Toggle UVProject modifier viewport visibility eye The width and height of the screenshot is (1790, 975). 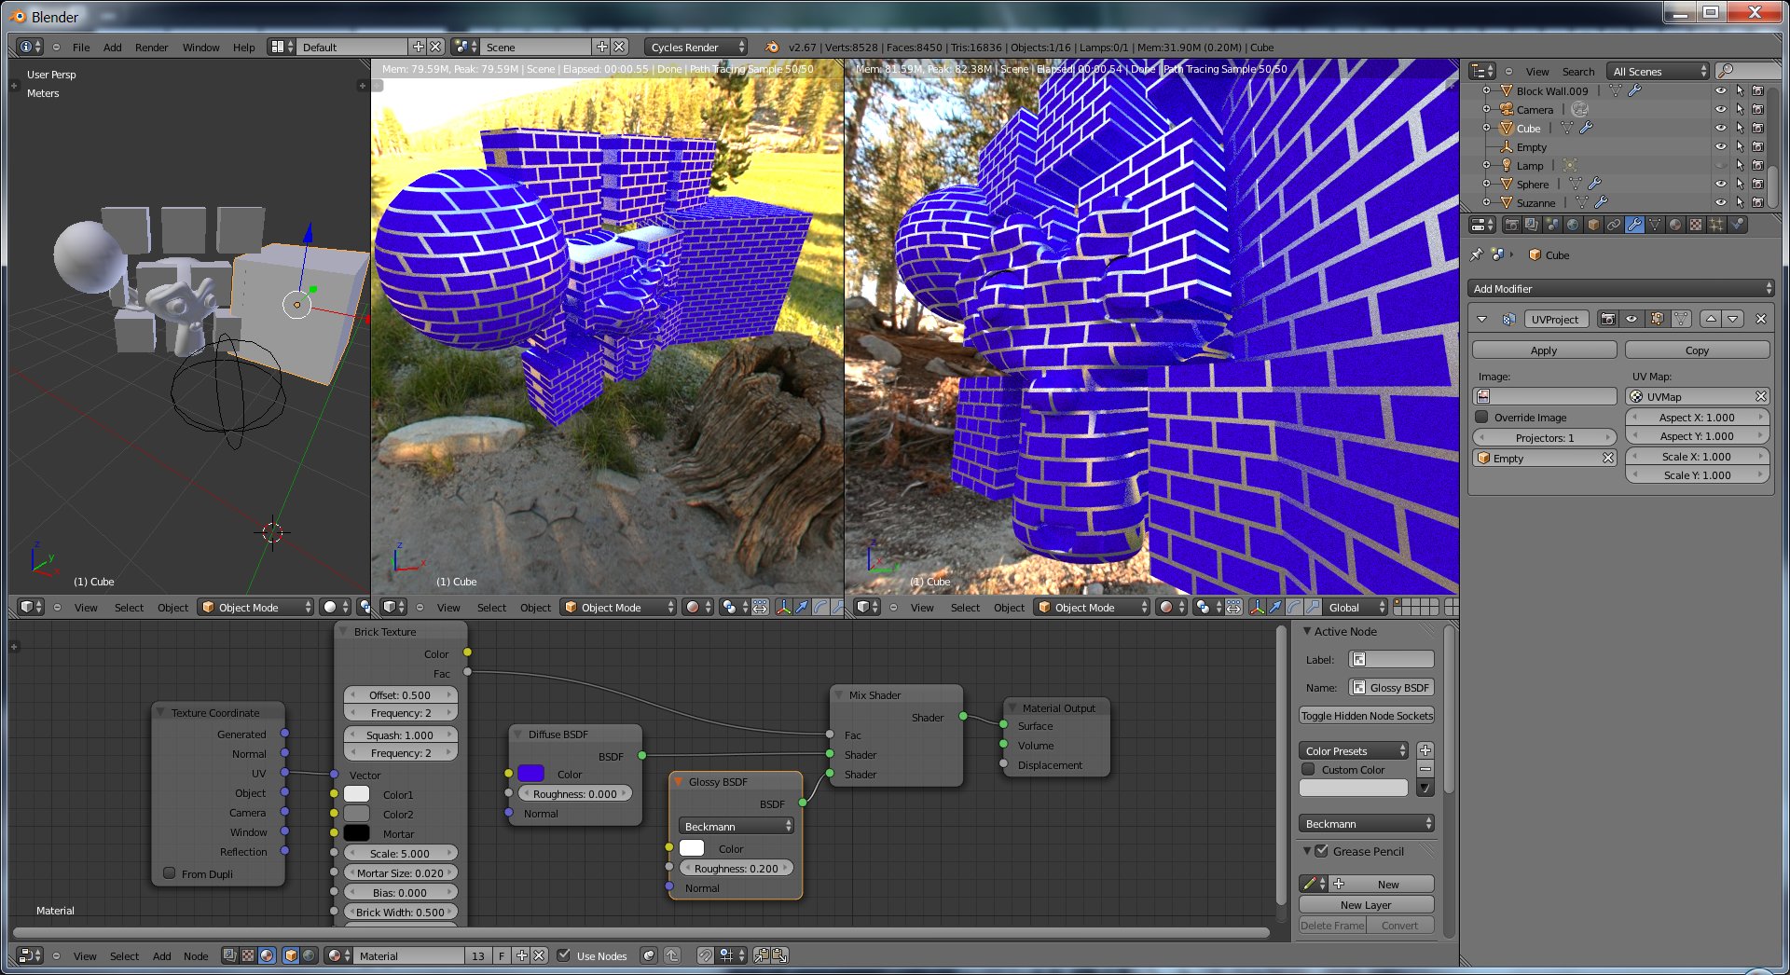[1632, 319]
